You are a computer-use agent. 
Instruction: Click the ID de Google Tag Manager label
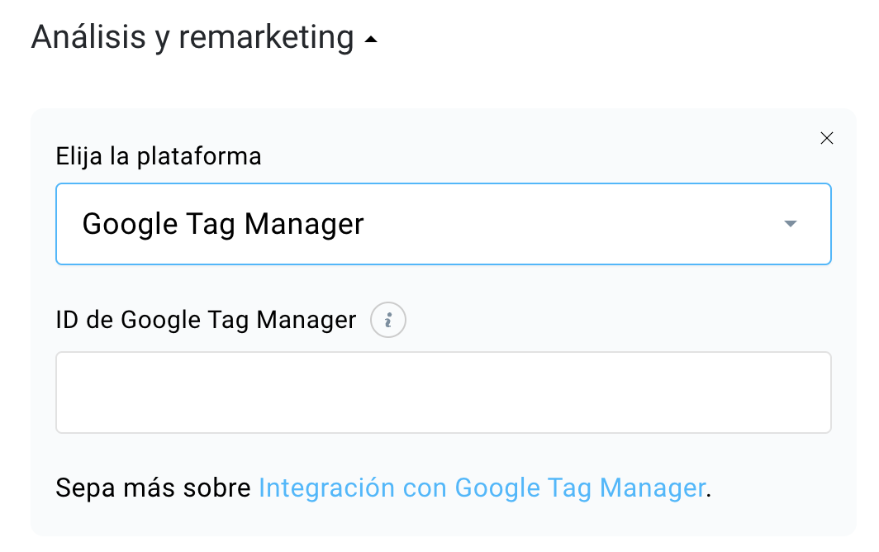click(x=206, y=321)
